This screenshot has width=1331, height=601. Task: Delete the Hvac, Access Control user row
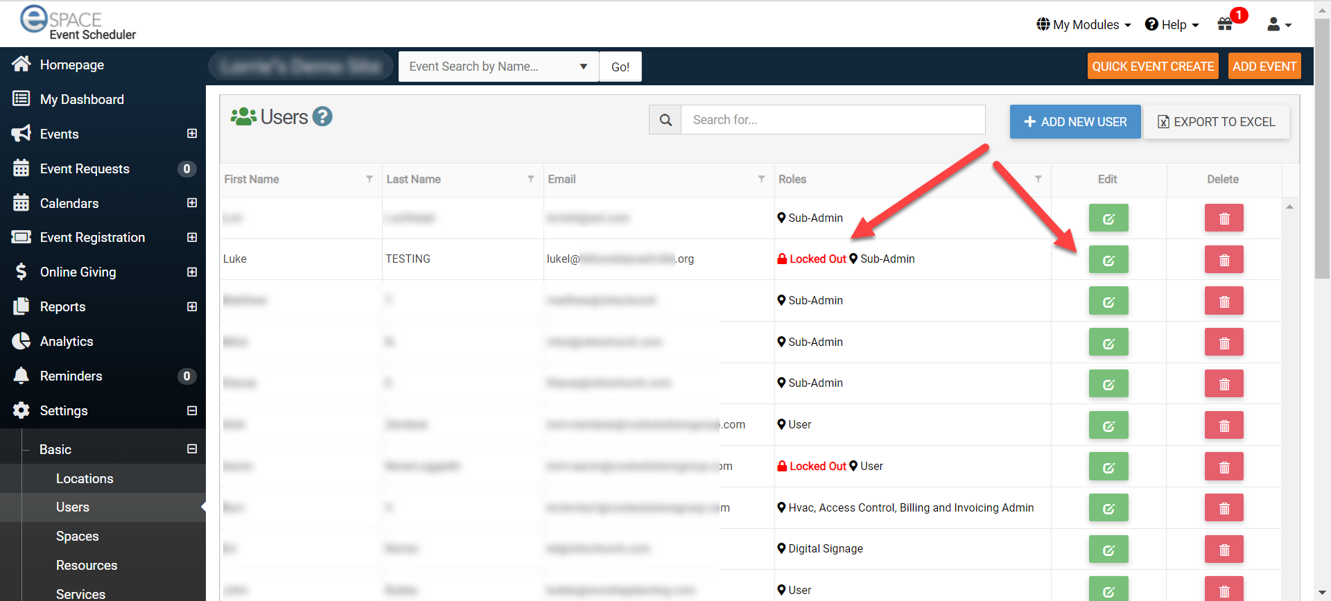1224,508
